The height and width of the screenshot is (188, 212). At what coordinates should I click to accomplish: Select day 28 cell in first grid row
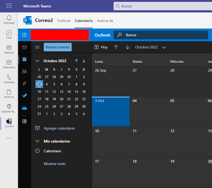pyautogui.click(x=186, y=81)
